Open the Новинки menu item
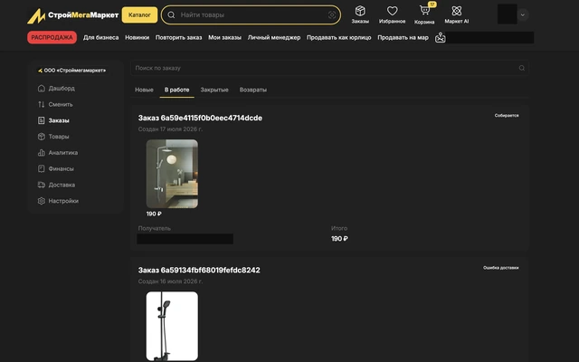 137,37
